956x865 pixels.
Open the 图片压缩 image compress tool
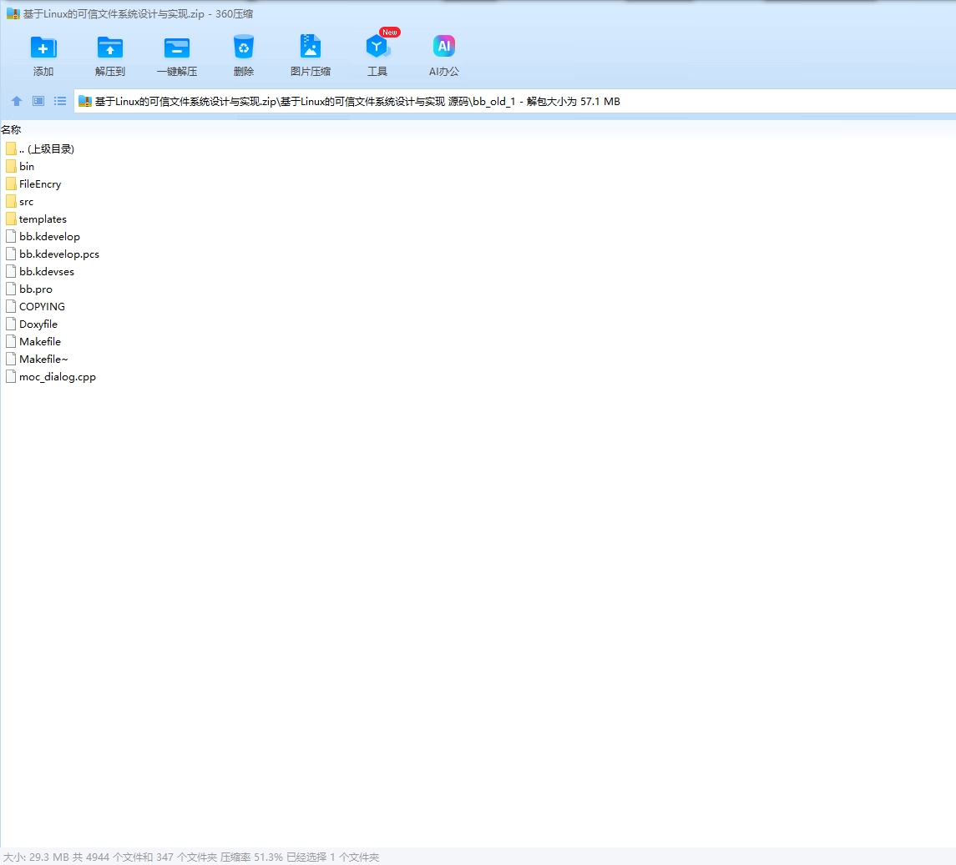click(x=311, y=48)
